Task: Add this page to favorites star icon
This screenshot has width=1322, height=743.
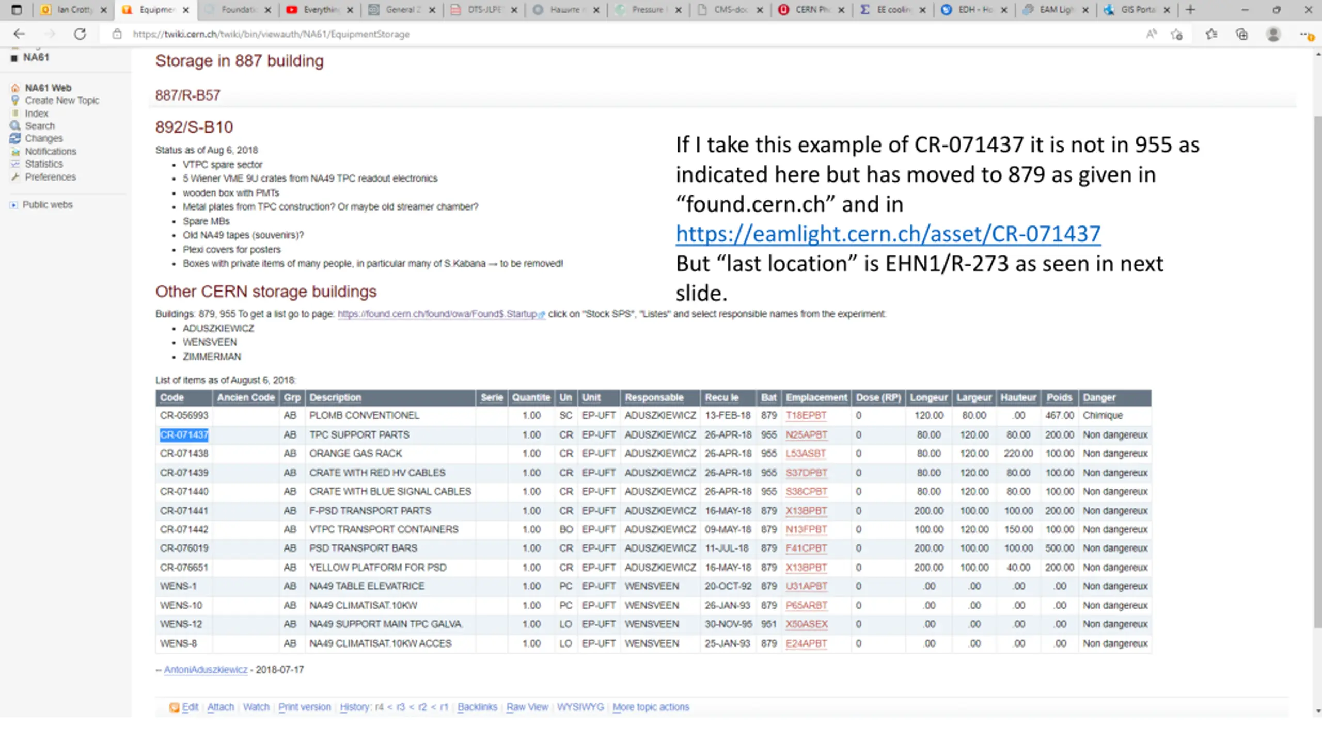Action: point(1177,35)
